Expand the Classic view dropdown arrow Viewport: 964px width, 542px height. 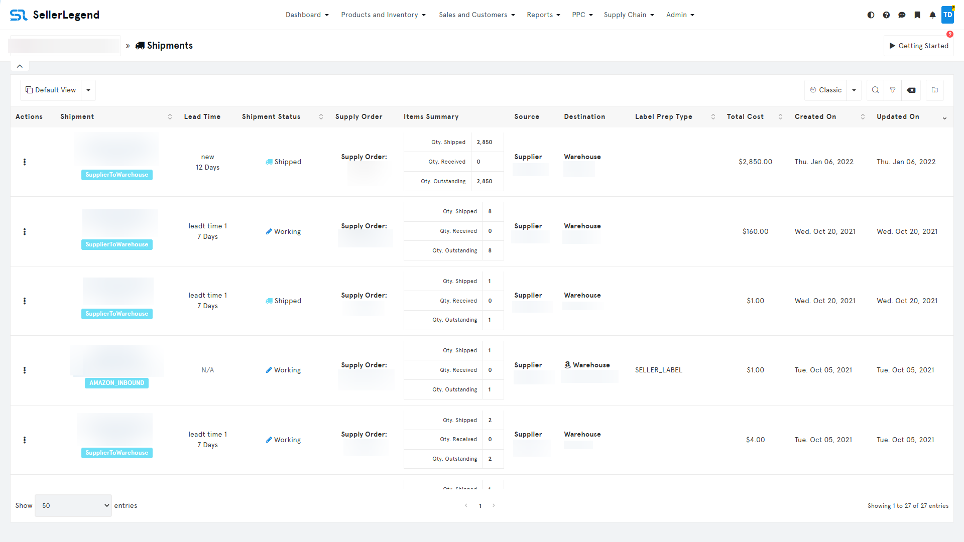(x=854, y=90)
